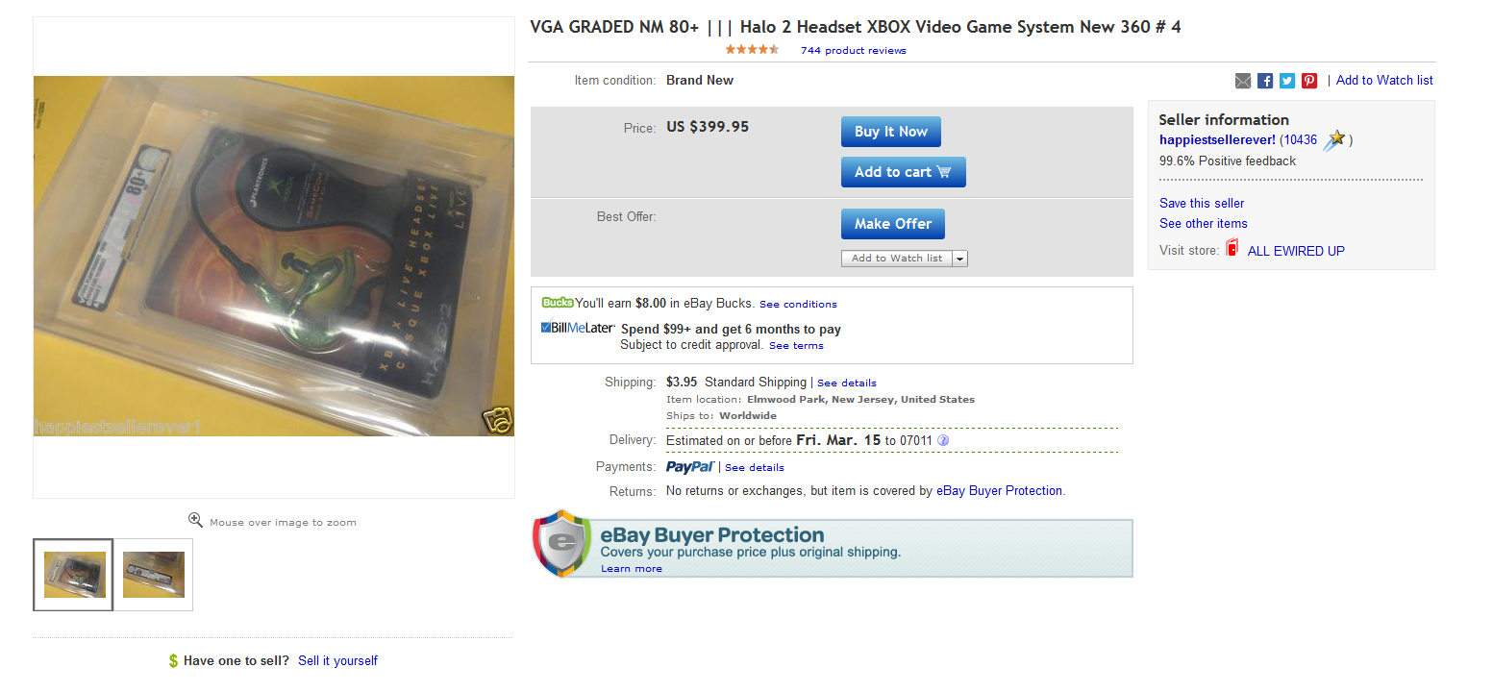Image resolution: width=1493 pixels, height=692 pixels.
Task: Click the Make Offer button
Action: pyautogui.click(x=893, y=224)
